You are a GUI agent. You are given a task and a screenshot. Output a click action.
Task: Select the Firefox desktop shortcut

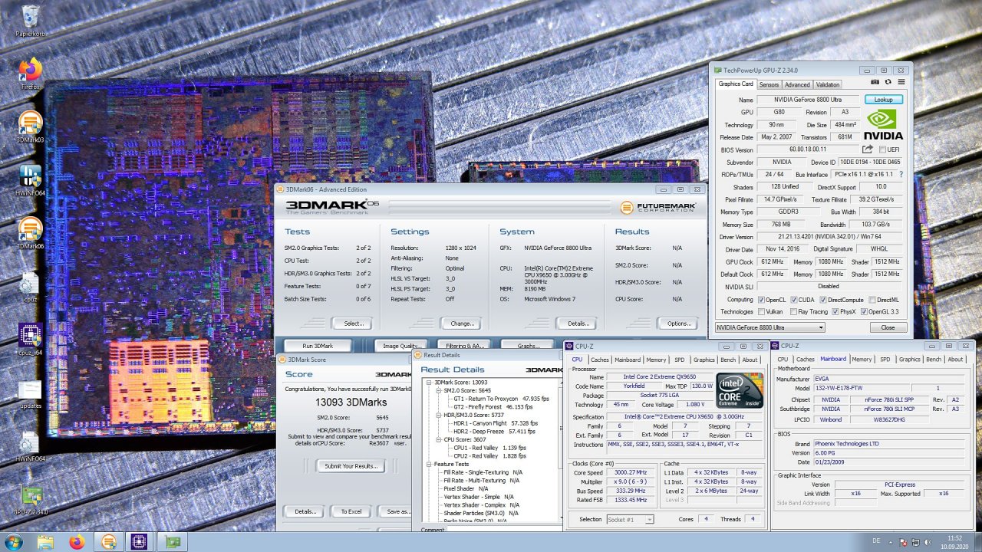point(31,74)
